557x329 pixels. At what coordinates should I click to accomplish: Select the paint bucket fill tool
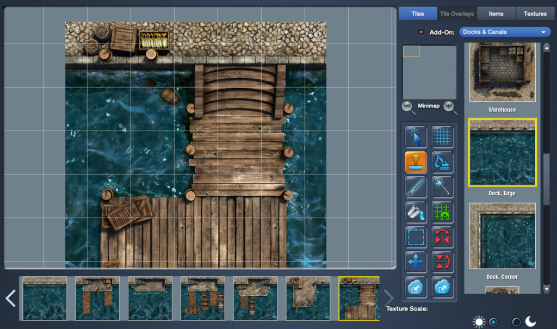point(416,213)
